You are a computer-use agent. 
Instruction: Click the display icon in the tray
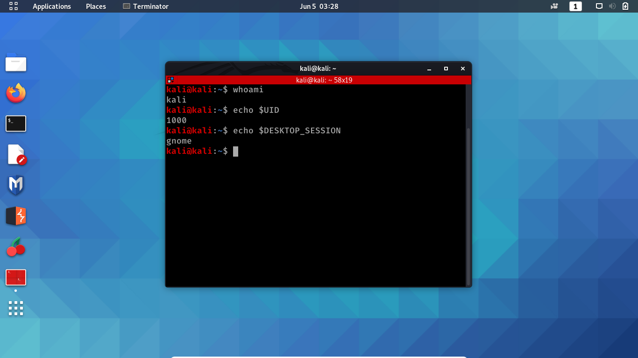599,6
